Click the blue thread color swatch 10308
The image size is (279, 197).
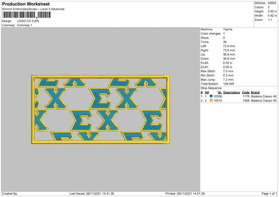pos(211,96)
